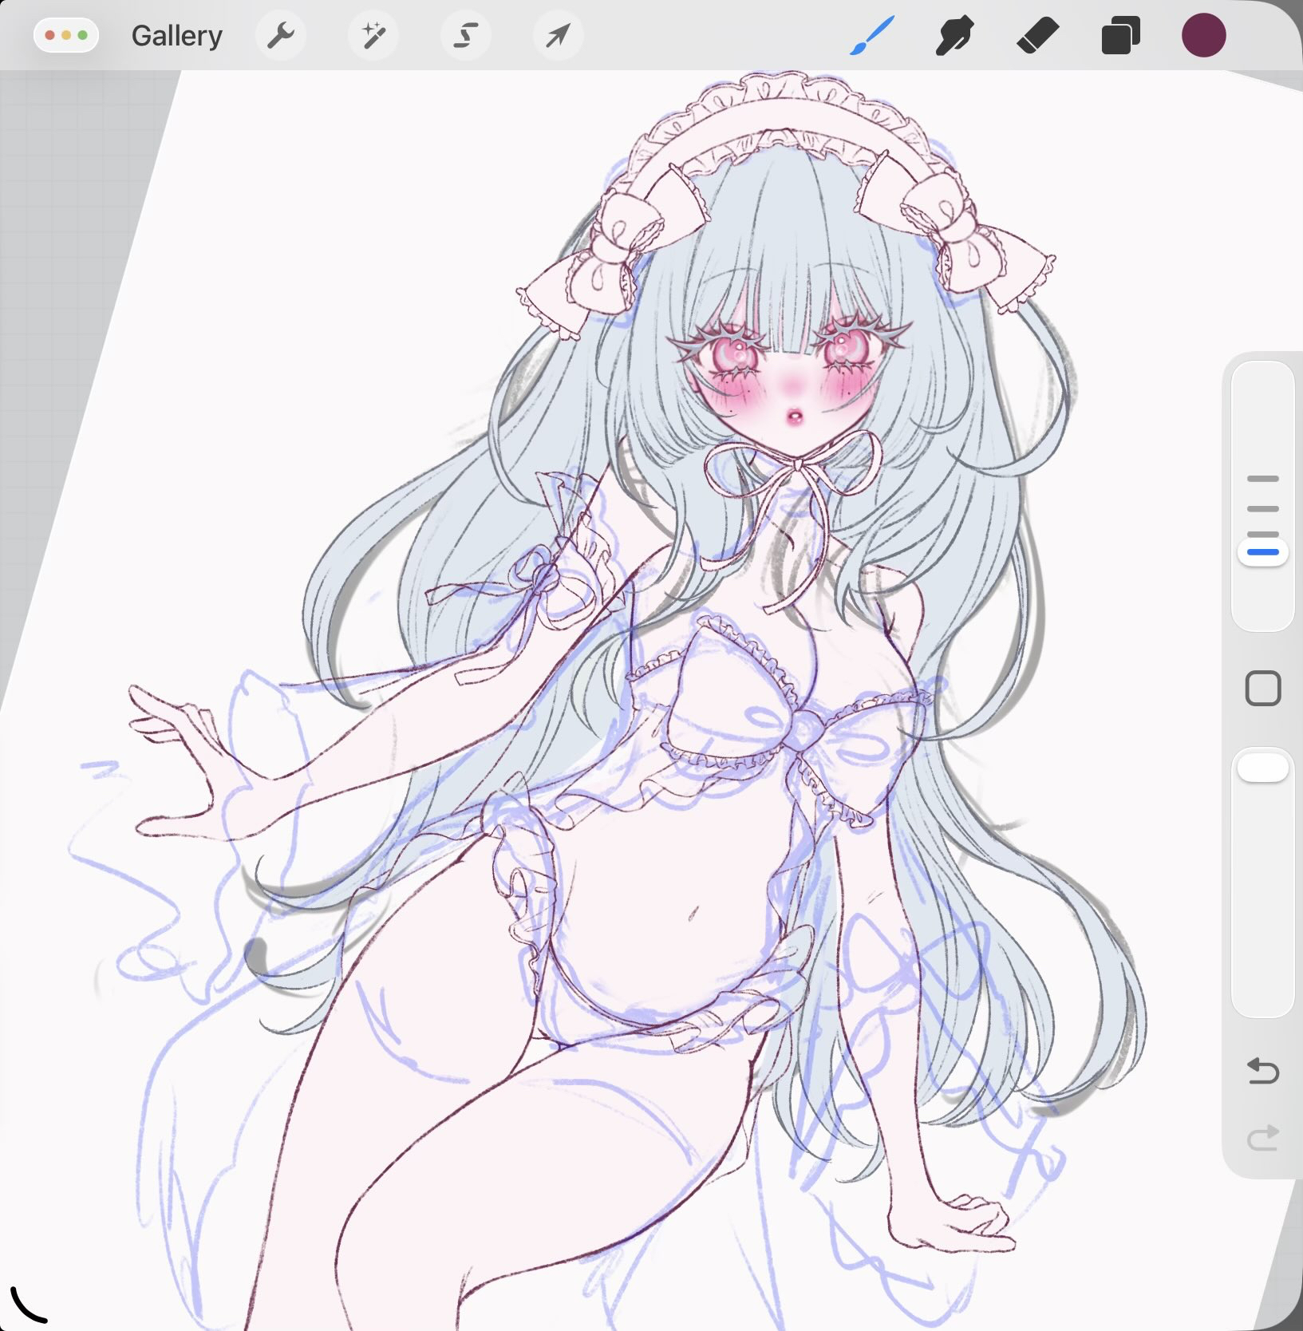Undo the last stroke

(x=1262, y=1071)
